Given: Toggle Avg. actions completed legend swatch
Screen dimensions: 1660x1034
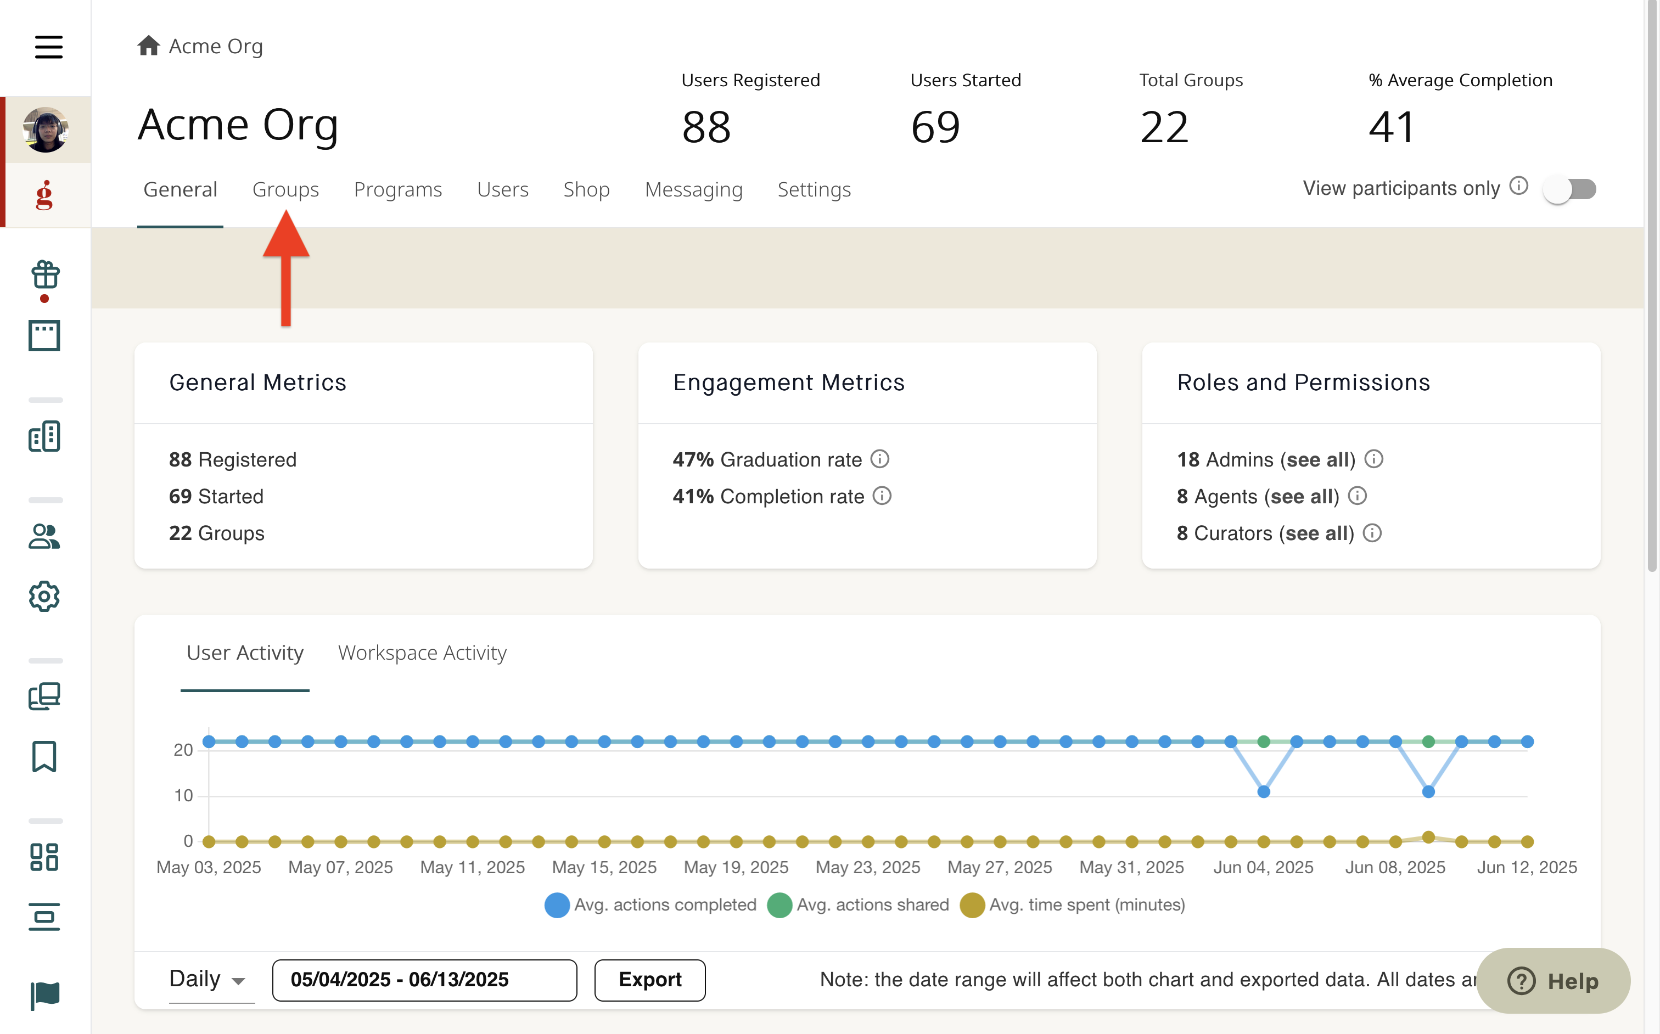Looking at the screenshot, I should coord(557,906).
